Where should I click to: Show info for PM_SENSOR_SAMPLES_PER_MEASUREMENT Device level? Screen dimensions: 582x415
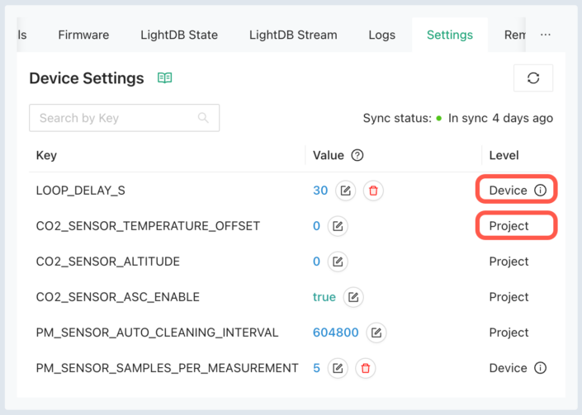tap(541, 368)
